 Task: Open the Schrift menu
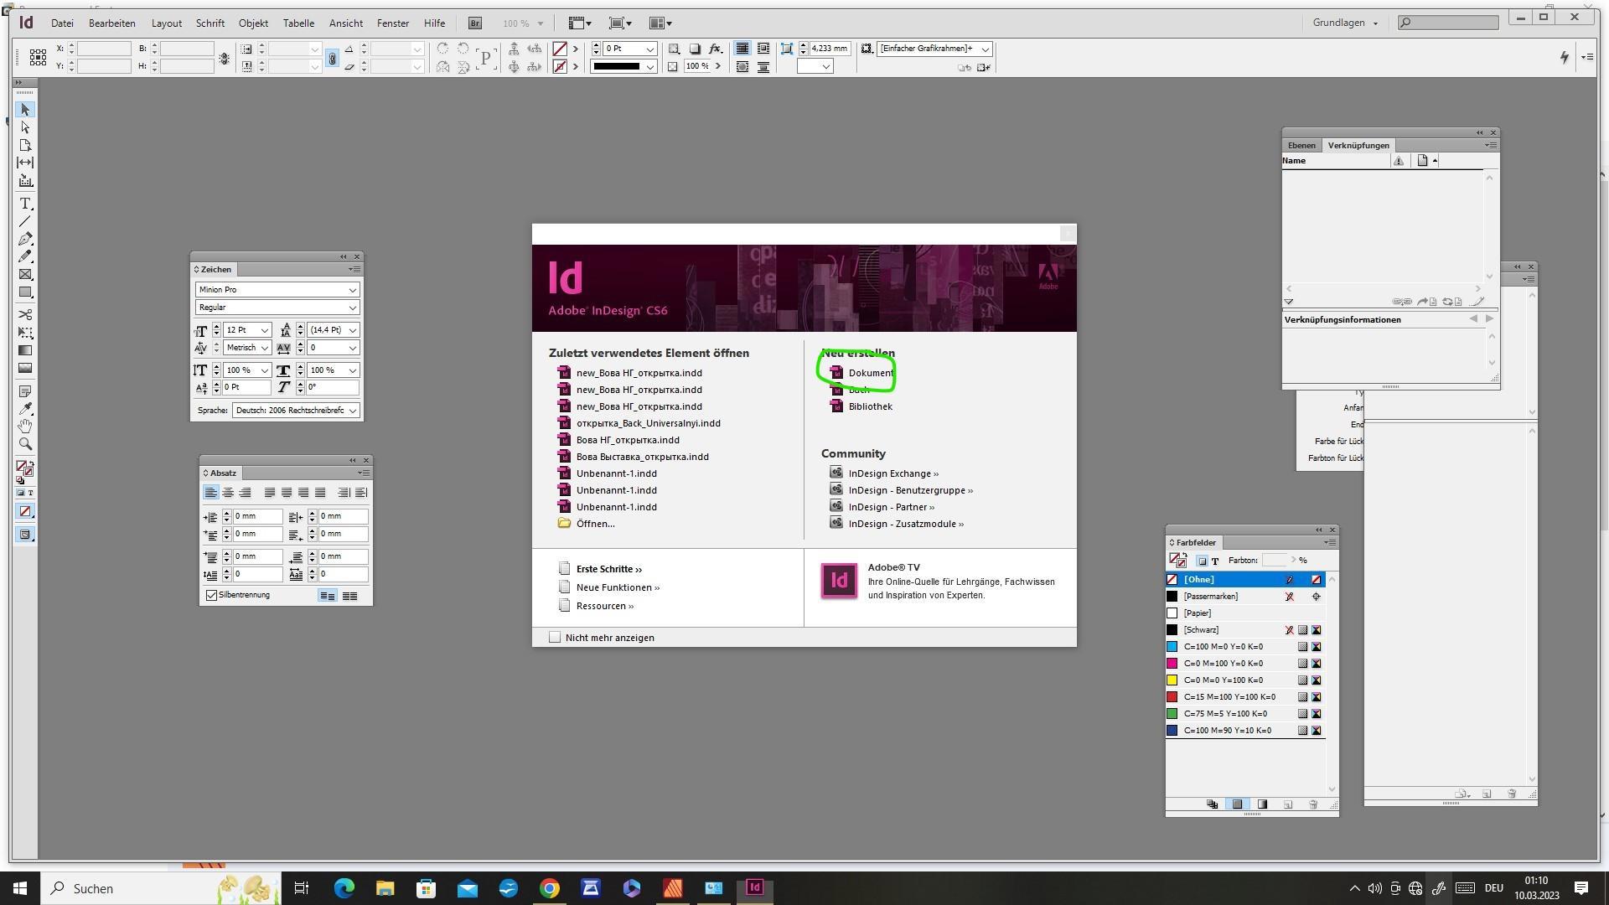210,23
